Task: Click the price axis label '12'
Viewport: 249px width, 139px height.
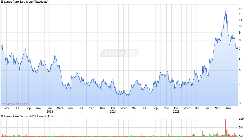Action: pyautogui.click(x=241, y=14)
